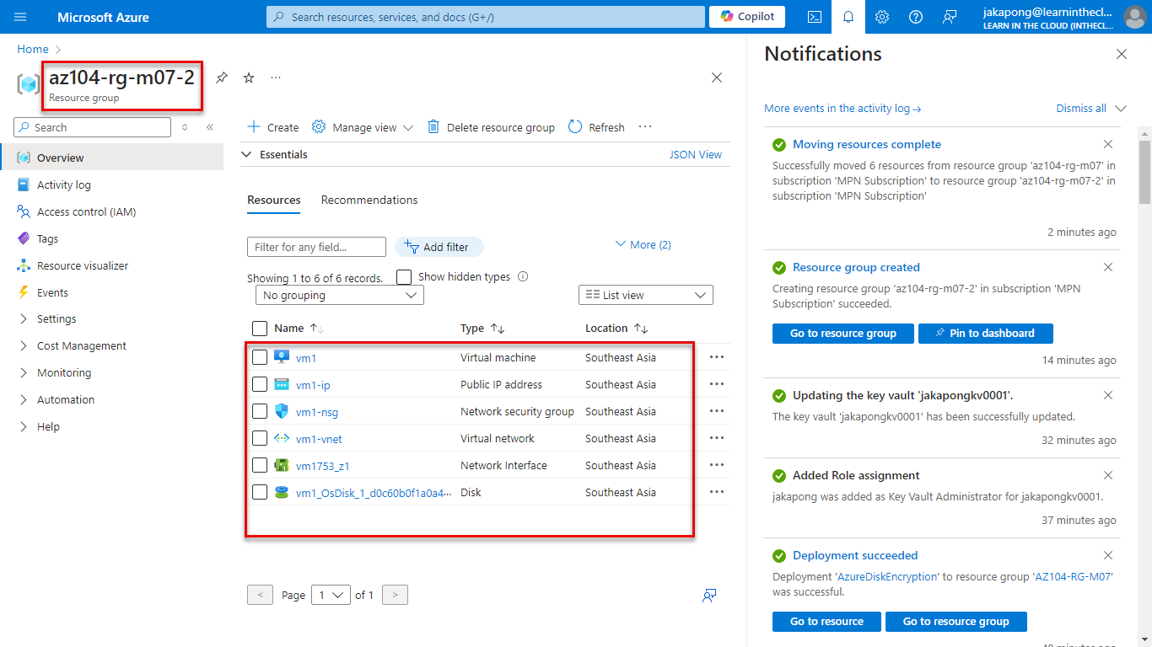Open Cloud Shell from the top bar
This screenshot has width=1152, height=647.
click(815, 17)
